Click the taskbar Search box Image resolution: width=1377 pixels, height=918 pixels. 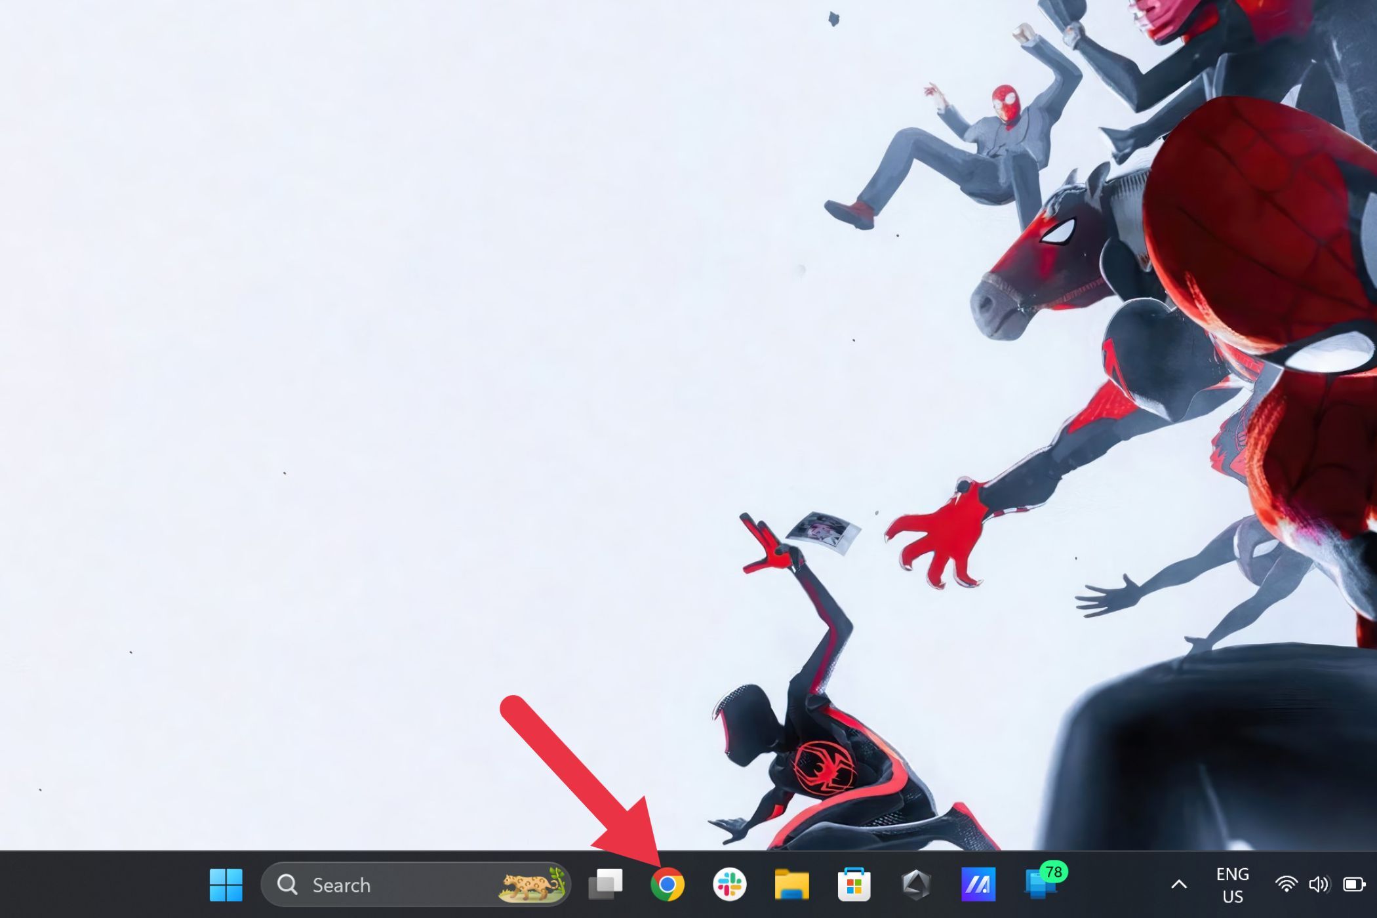[416, 885]
